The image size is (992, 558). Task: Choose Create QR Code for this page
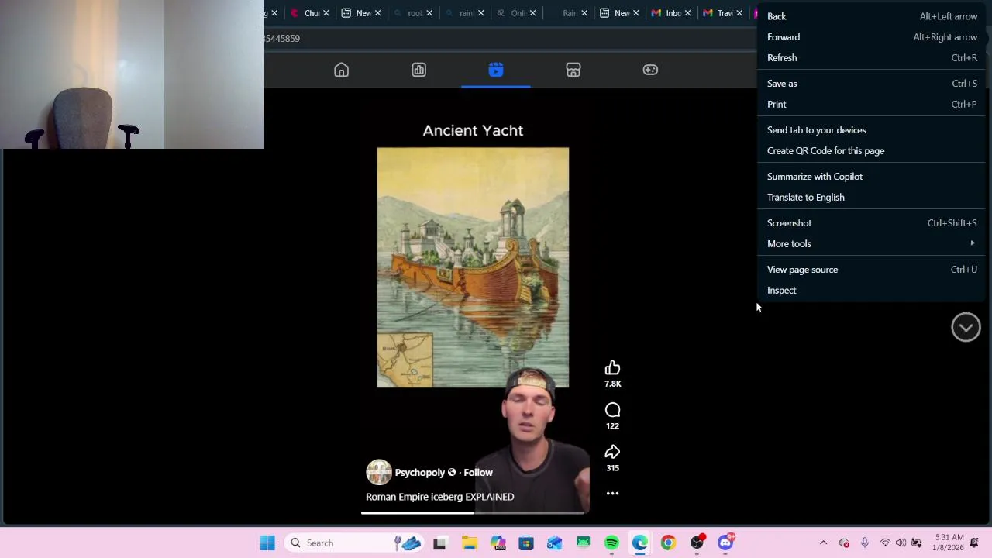click(x=870, y=150)
